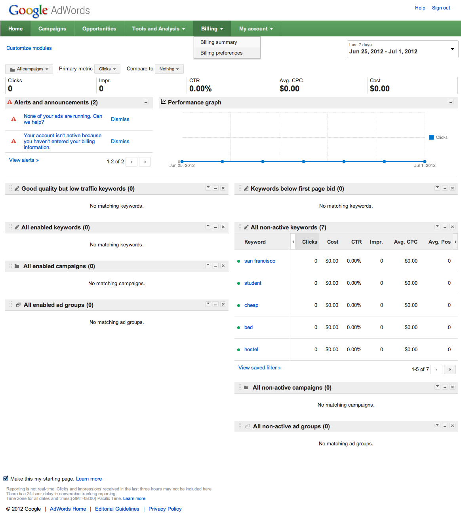Open View alerts link
This screenshot has width=461, height=530.
[x=24, y=160]
